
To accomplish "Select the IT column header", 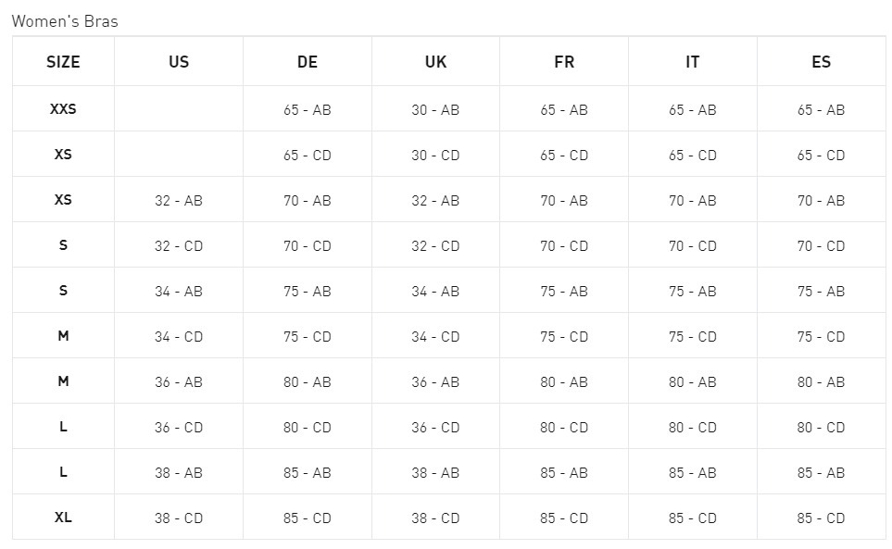I will point(693,62).
